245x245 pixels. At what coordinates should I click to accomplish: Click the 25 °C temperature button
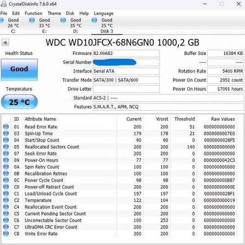(x=19, y=102)
